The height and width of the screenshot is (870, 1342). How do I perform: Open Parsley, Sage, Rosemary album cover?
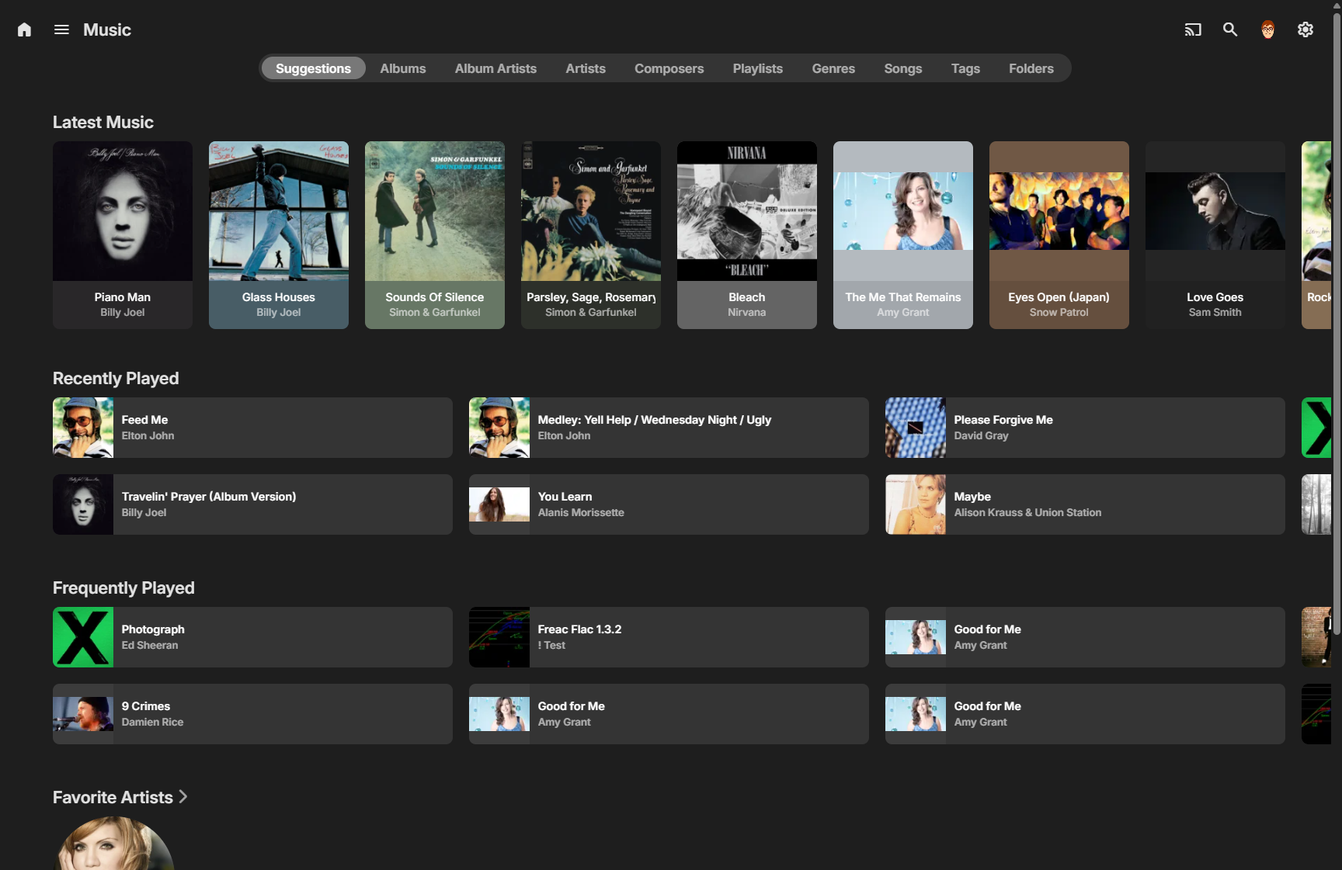coord(591,211)
